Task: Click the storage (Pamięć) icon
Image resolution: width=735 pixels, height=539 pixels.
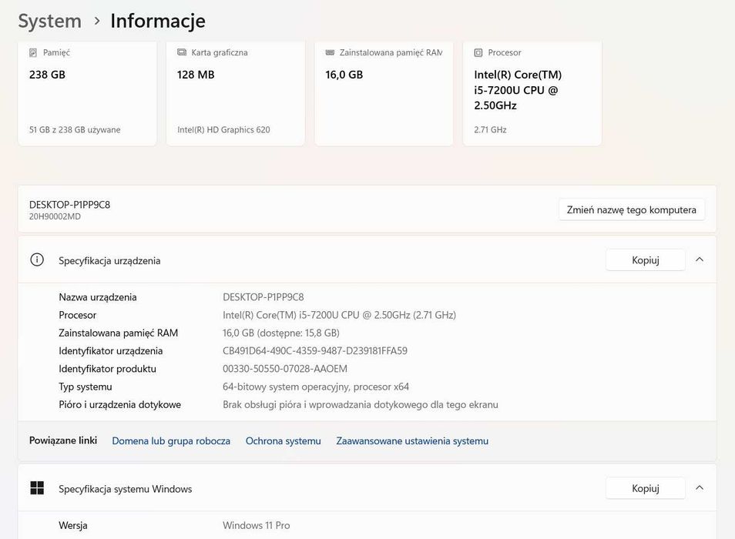Action: click(33, 52)
